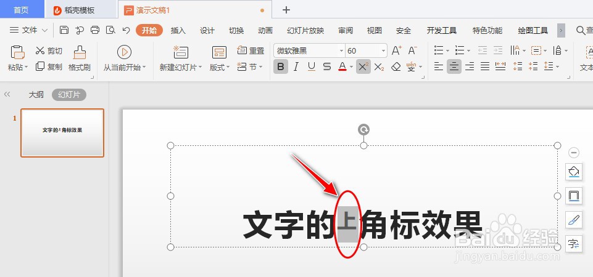593x277 pixels.
Task: Decrease font size with A- icon
Action: tap(412, 50)
